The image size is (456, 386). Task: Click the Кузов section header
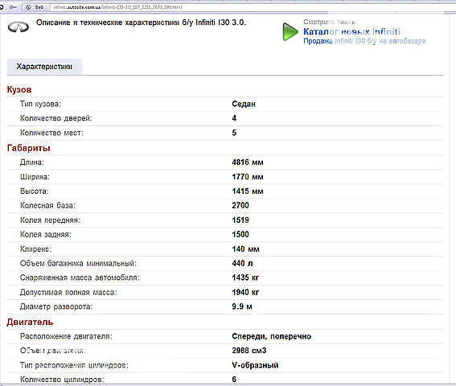19,89
